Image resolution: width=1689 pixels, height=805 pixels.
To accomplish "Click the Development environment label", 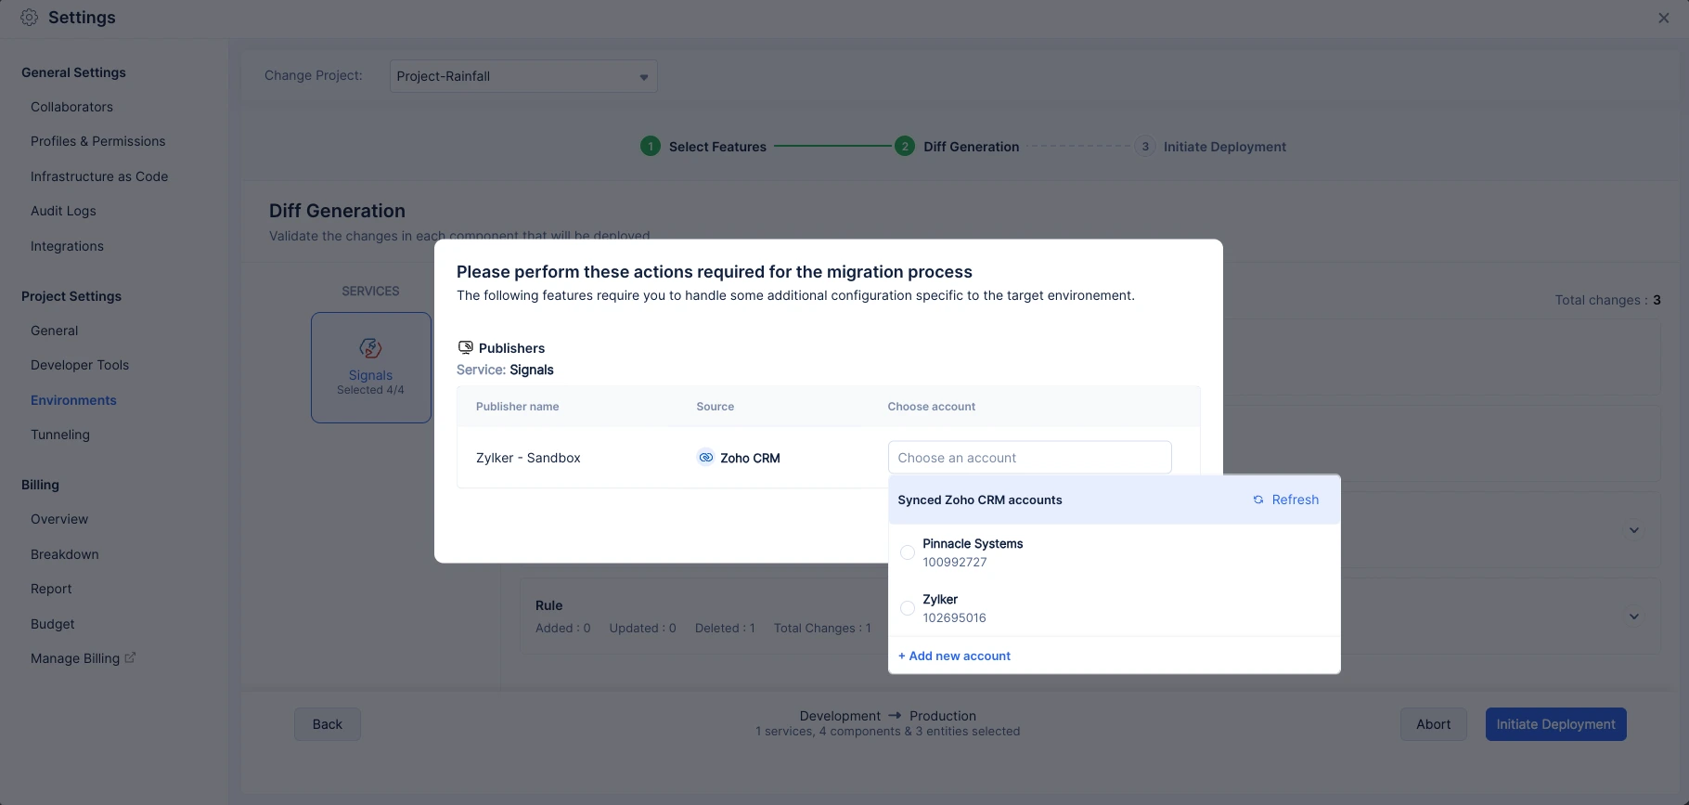I will point(840,716).
